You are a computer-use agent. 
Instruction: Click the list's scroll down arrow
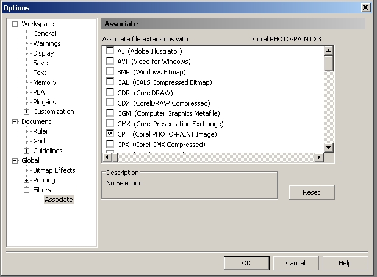[329, 148]
